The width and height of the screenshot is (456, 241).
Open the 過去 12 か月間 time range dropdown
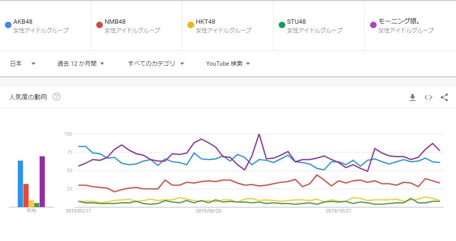[x=80, y=64]
